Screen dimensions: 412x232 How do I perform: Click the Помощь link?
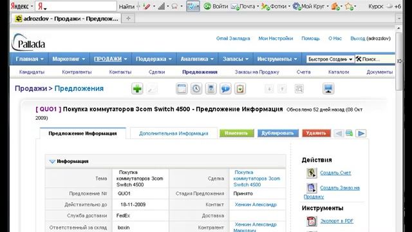310,39
